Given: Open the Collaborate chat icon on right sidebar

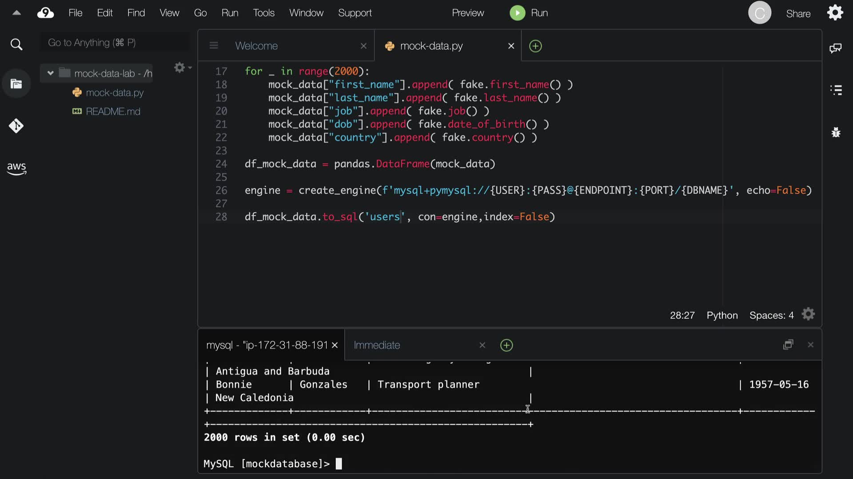Looking at the screenshot, I should pos(835,48).
